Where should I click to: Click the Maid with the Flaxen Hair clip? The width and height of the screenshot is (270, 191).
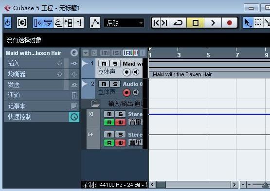(209, 74)
